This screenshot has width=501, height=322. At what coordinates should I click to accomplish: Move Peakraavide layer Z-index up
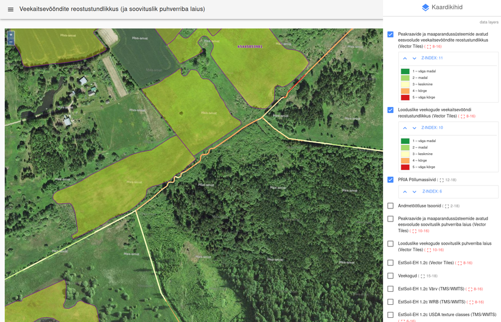(405, 58)
